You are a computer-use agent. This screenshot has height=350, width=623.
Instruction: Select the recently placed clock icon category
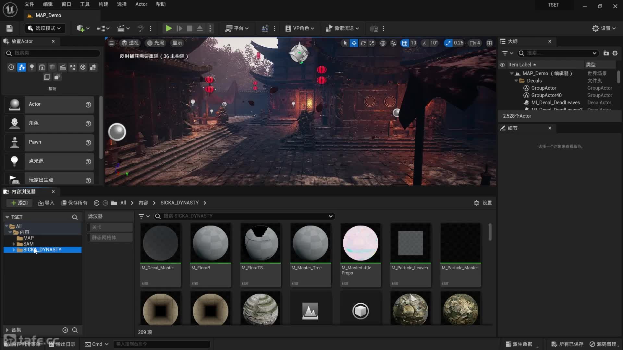point(11,67)
